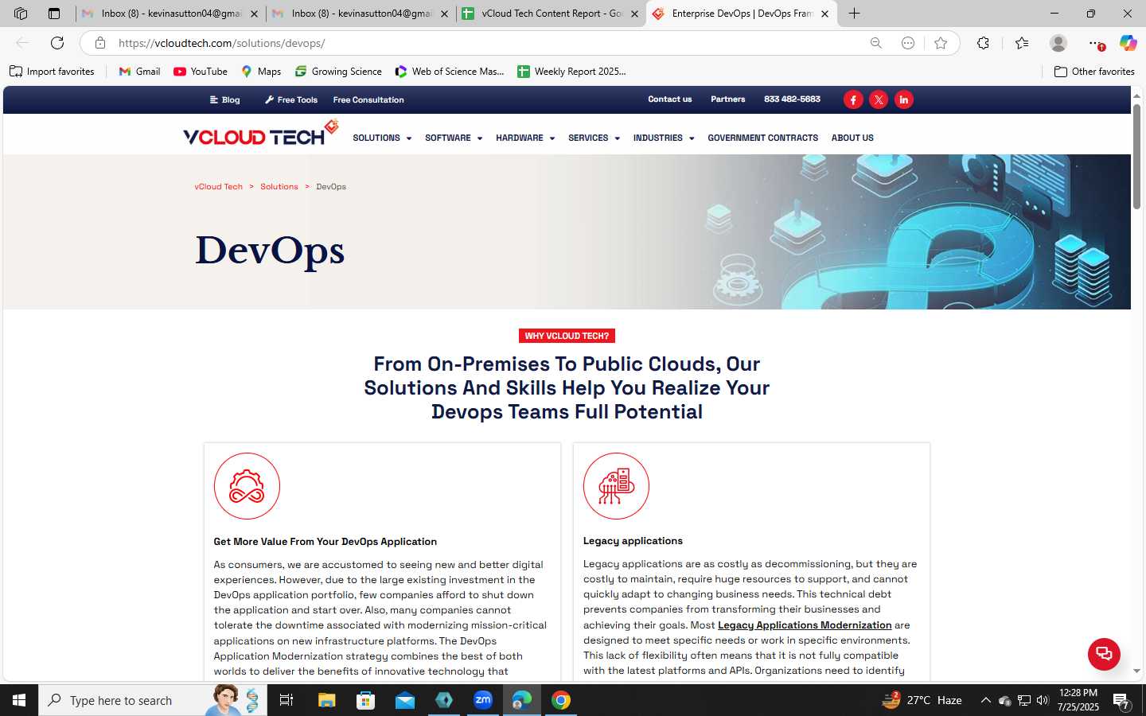Open the Facebook social icon
This screenshot has height=716, width=1146.
click(x=853, y=99)
